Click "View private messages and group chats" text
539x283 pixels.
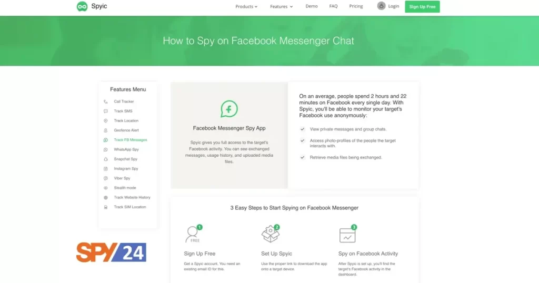tap(348, 129)
